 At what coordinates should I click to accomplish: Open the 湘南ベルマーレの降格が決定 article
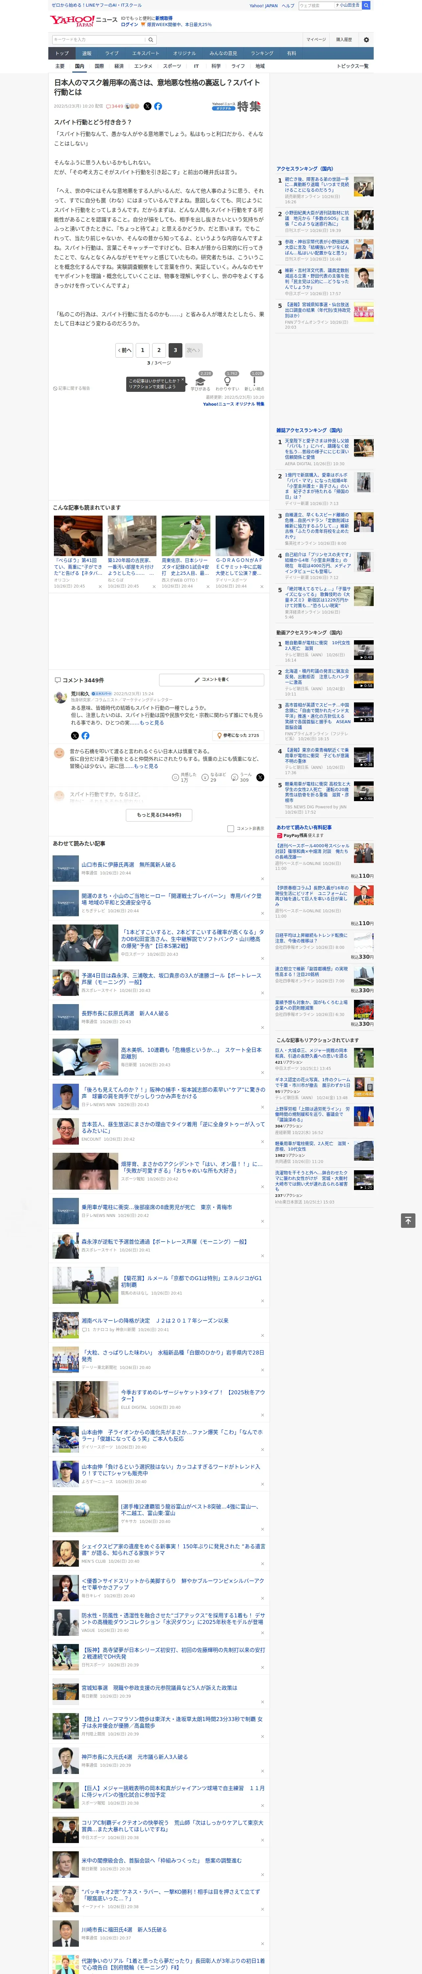click(155, 1320)
